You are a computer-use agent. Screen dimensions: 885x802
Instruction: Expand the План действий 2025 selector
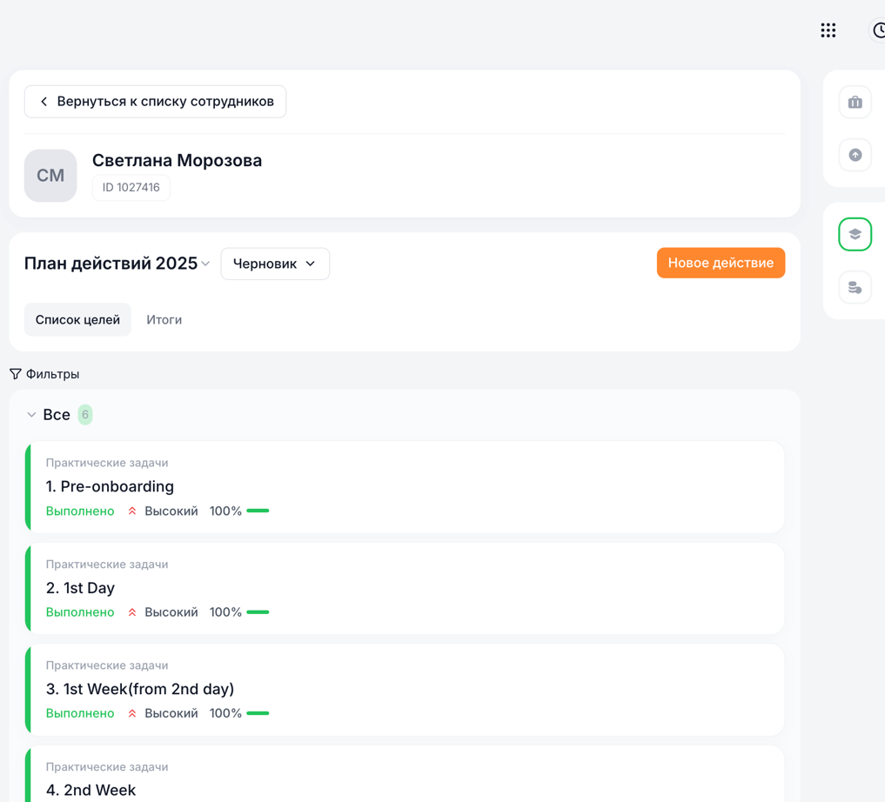click(205, 264)
